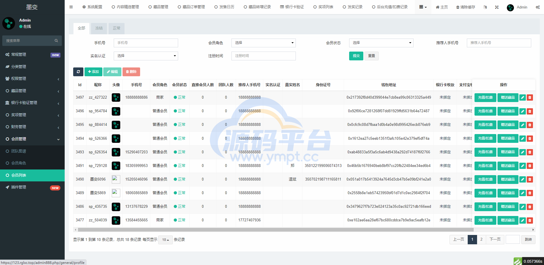Screen dimensions: 544x265
Task: Switch to the 全部 tab
Action: coord(81,28)
